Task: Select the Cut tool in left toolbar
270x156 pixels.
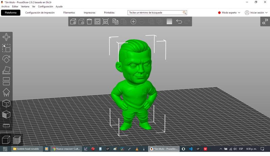Action: (6, 81)
